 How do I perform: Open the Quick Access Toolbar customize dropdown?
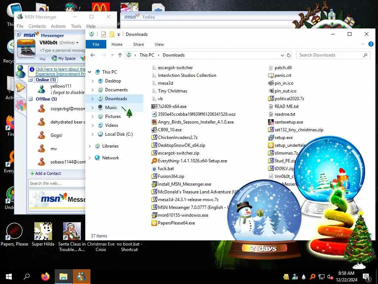118,34
